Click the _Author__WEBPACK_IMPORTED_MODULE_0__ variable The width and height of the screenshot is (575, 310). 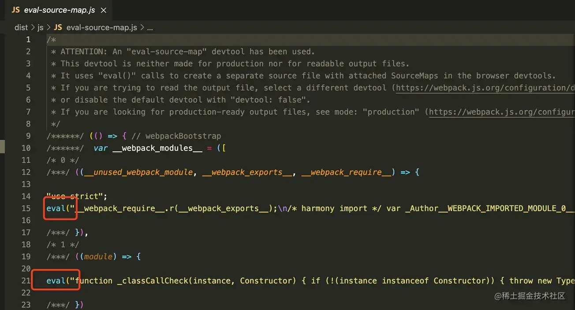(x=490, y=208)
